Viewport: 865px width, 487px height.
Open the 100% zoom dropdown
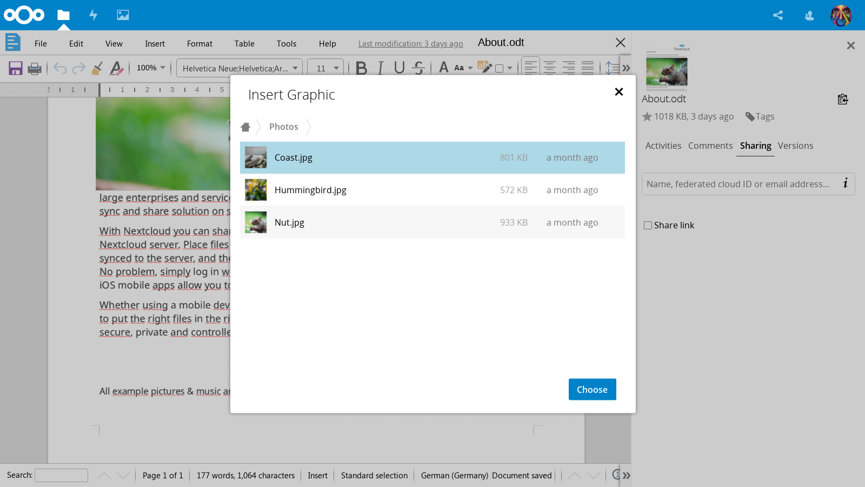[x=151, y=68]
